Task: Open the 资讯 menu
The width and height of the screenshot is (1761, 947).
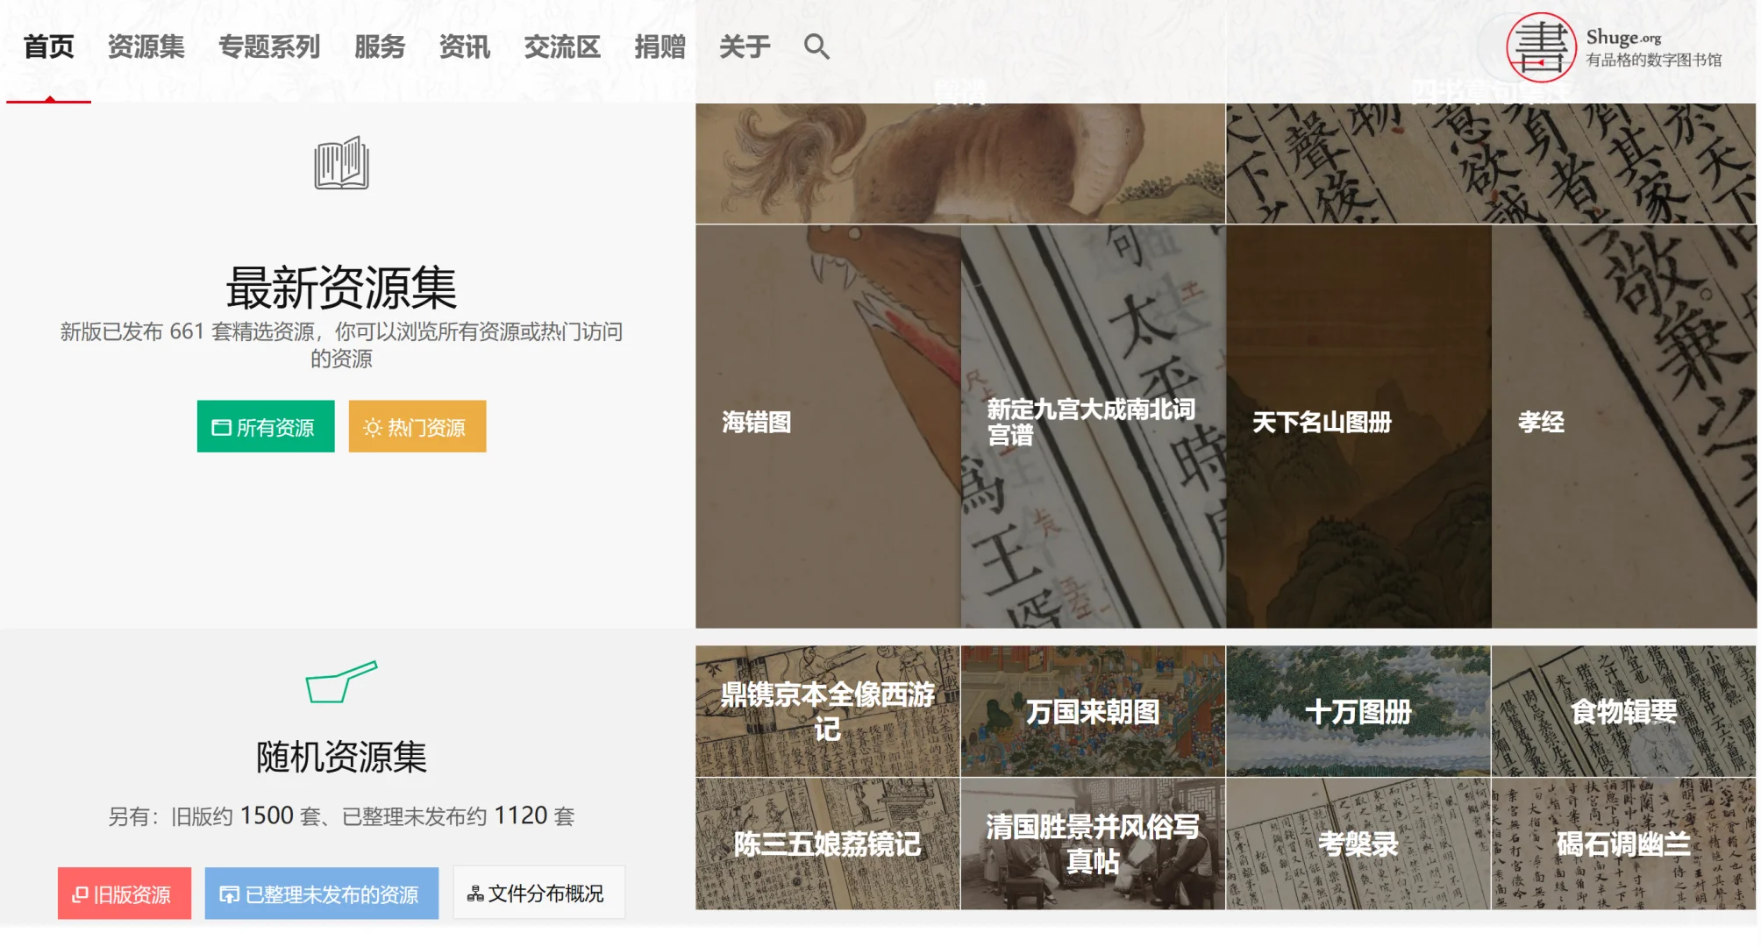Action: (465, 46)
